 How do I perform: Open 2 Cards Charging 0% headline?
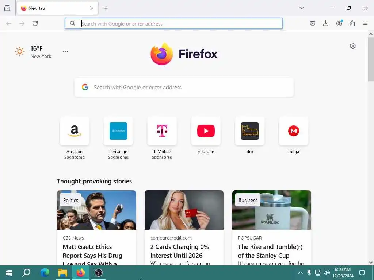[180, 251]
